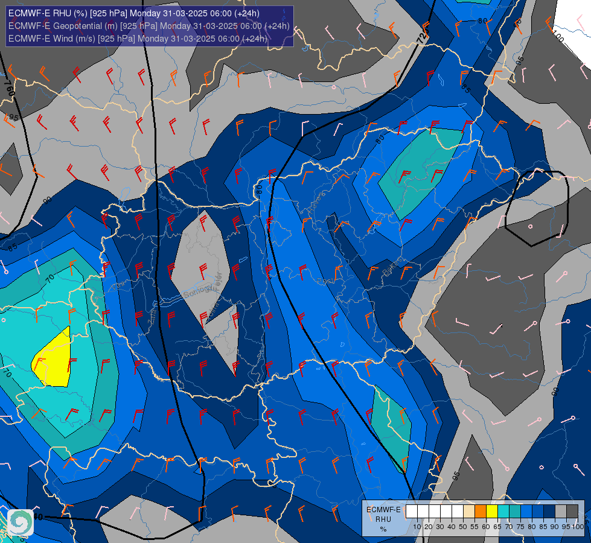The image size is (591, 543).
Task: Click the 100 tick label in the legend
Action: click(x=578, y=527)
